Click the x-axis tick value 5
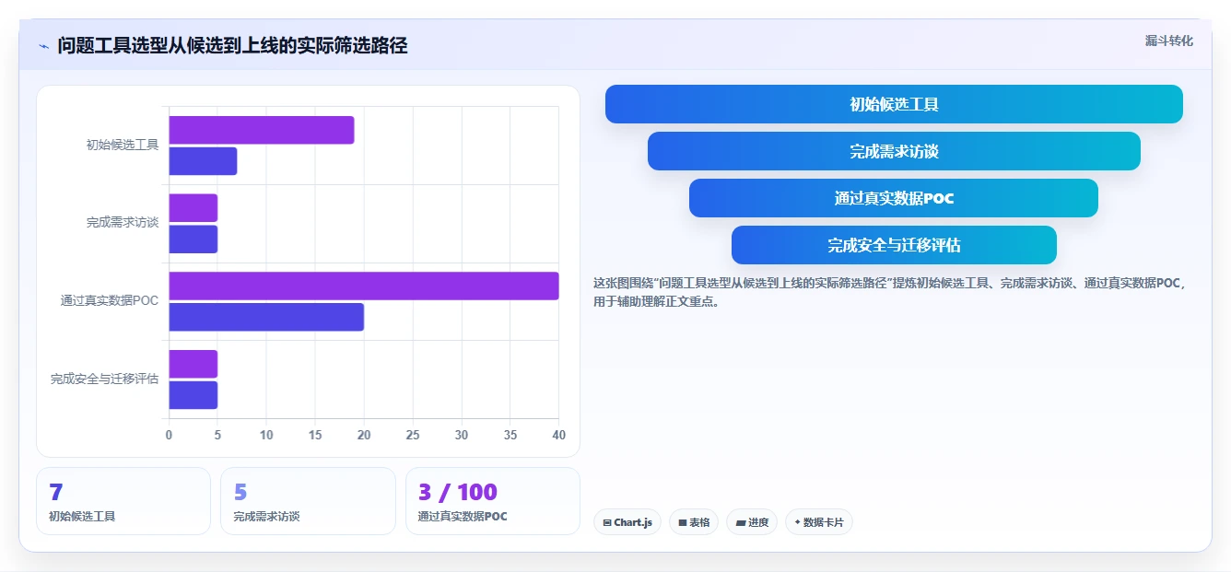Viewport: 1231px width, 572px height. point(217,435)
